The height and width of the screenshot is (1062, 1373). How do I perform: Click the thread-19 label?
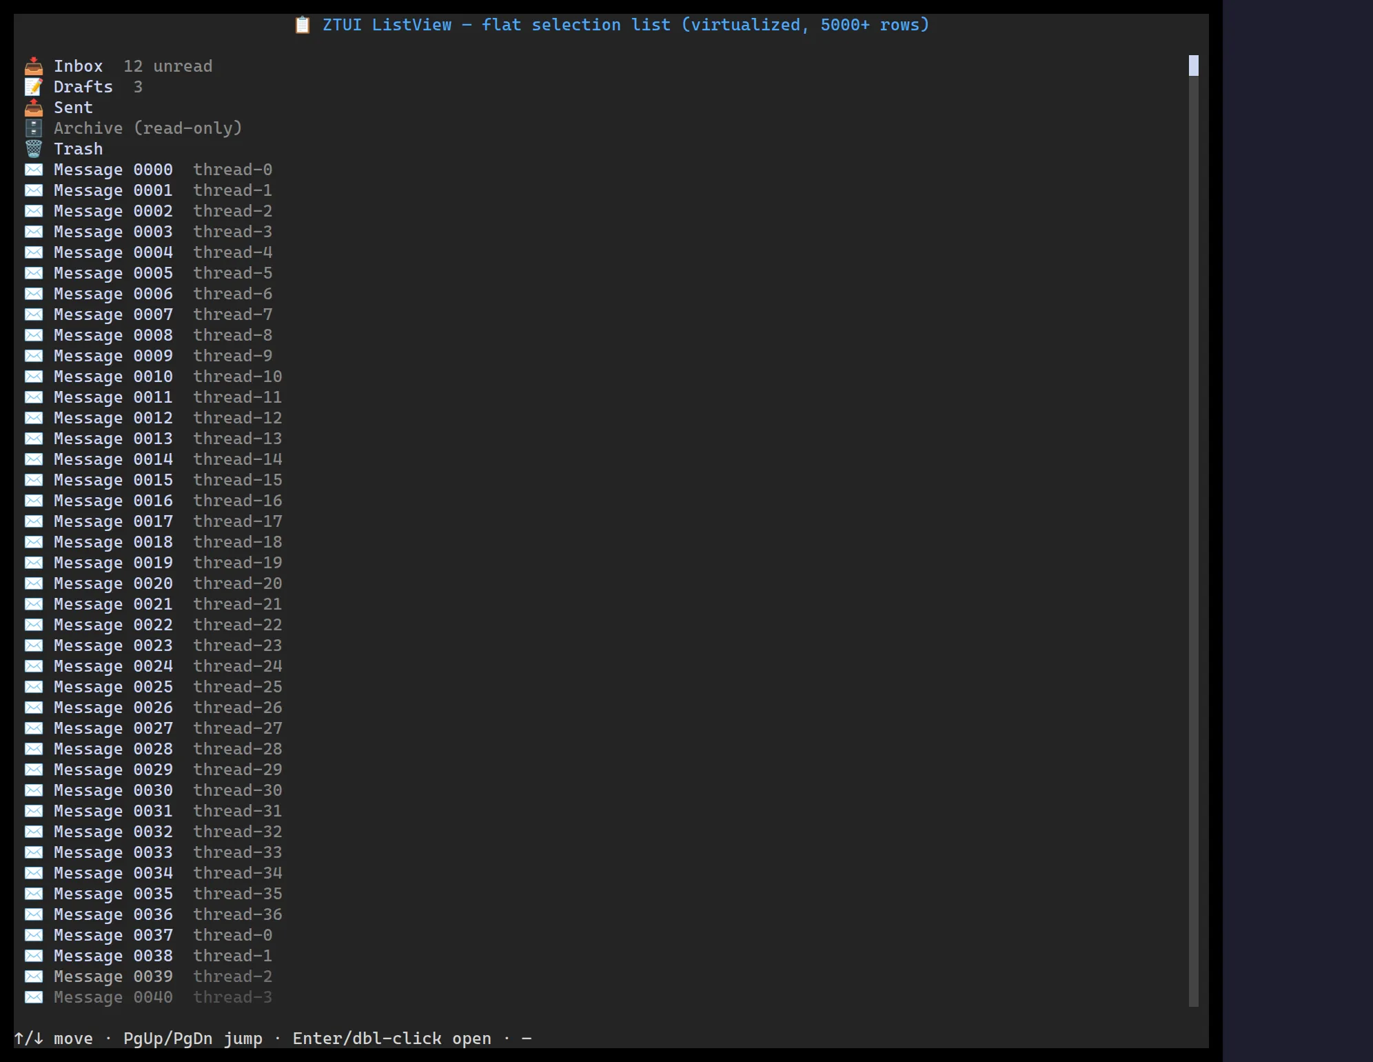click(x=238, y=563)
